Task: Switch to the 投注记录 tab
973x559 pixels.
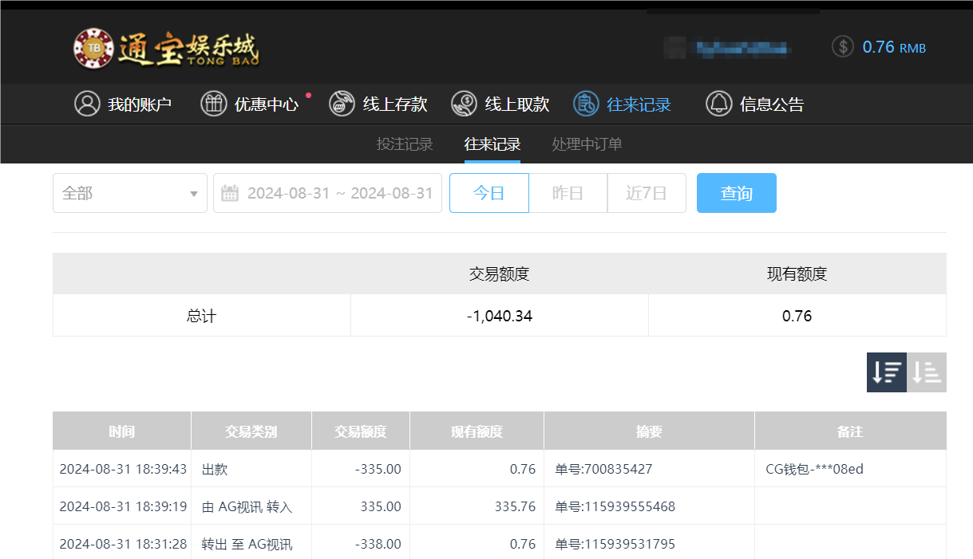Action: 404,144
